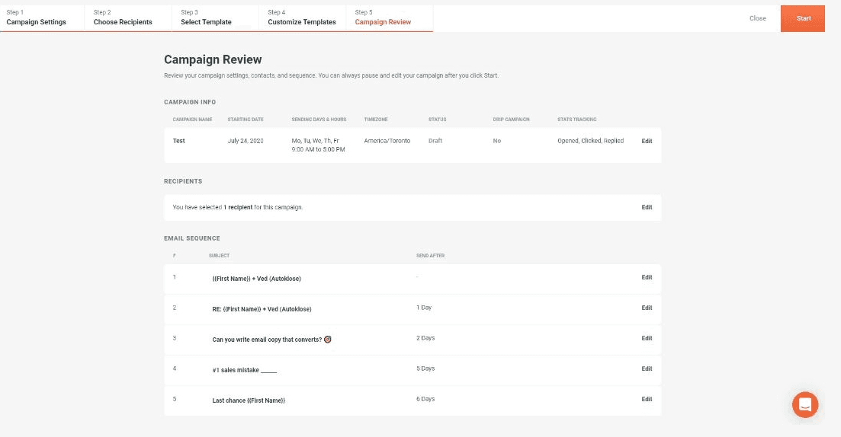The height and width of the screenshot is (437, 841).
Task: Click the '6 Days' send after value
Action: click(x=425, y=399)
